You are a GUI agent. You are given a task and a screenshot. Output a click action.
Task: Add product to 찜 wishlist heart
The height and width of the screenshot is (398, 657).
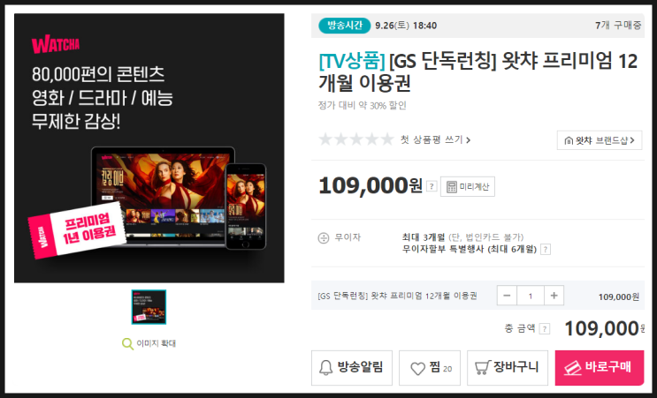tap(430, 367)
